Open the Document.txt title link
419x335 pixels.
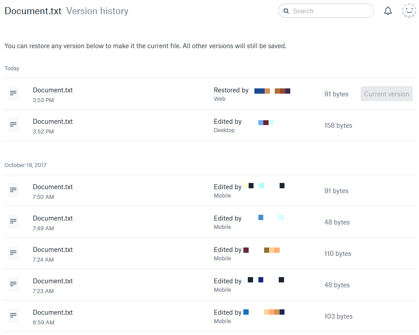click(33, 11)
